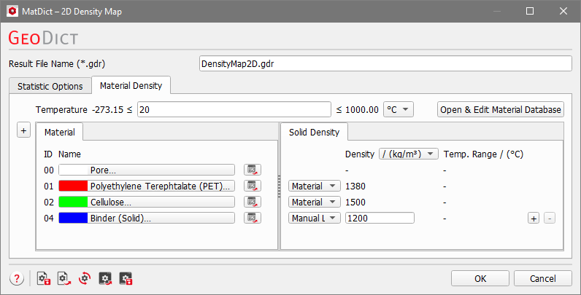Open the temperature unit °C dropdown

click(x=399, y=109)
